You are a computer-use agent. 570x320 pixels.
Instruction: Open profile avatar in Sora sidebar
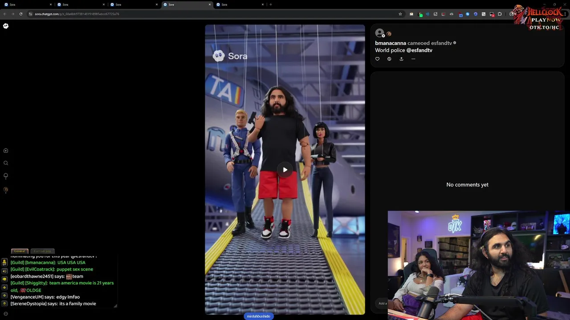(6, 189)
